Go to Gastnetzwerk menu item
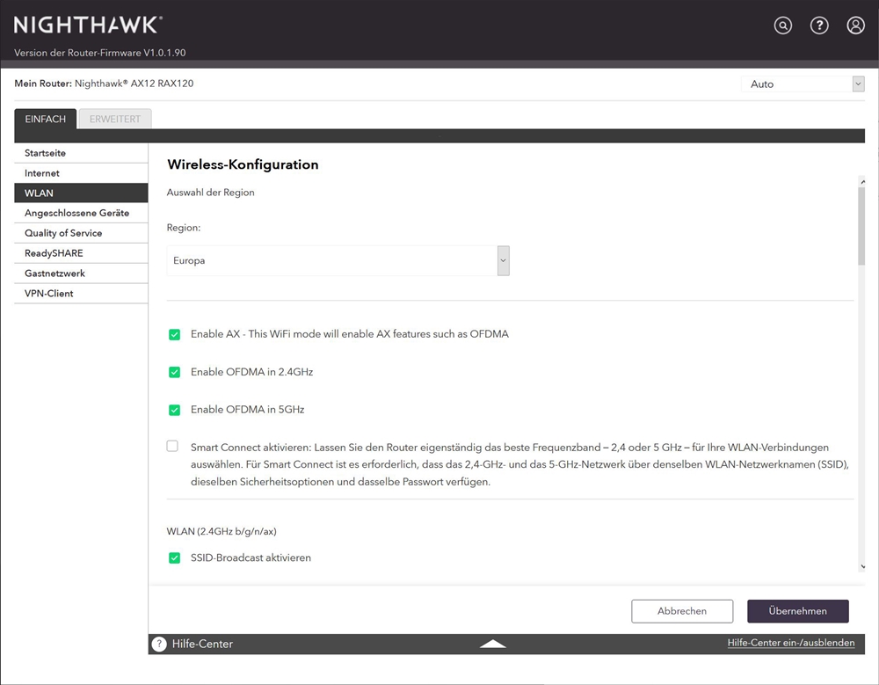This screenshot has width=879, height=685. pyautogui.click(x=54, y=273)
